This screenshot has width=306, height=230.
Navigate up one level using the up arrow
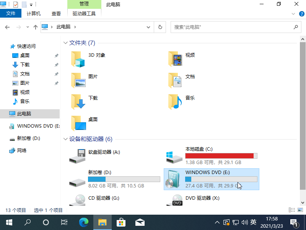(x=36, y=27)
